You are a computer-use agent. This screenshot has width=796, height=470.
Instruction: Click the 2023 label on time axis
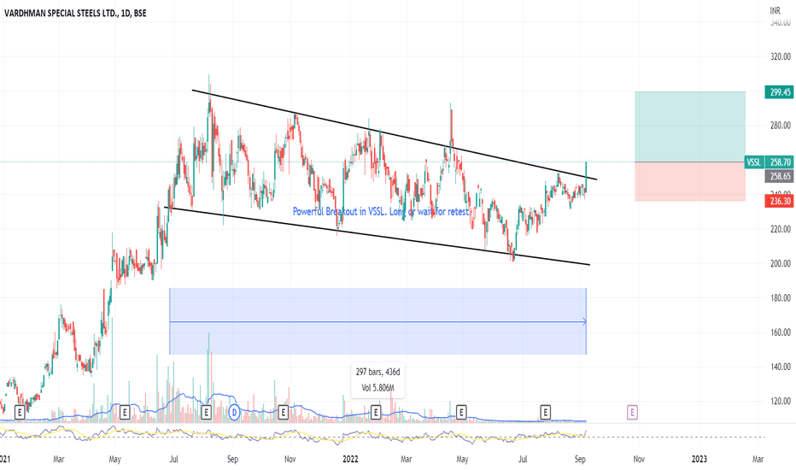(699, 459)
